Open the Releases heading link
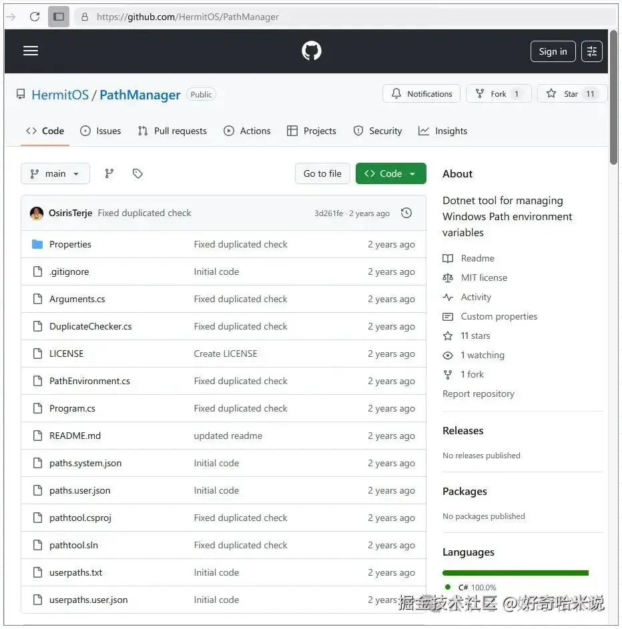The image size is (622, 629). tap(462, 430)
